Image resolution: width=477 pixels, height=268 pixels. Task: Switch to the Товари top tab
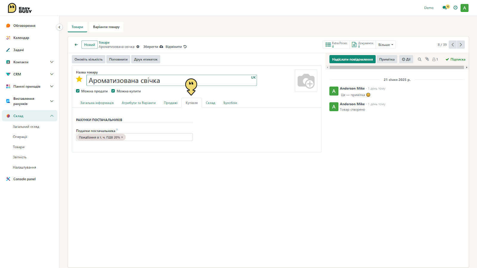point(78,27)
